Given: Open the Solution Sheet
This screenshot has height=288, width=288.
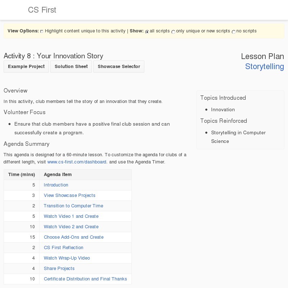Looking at the screenshot, I should tap(71, 67).
